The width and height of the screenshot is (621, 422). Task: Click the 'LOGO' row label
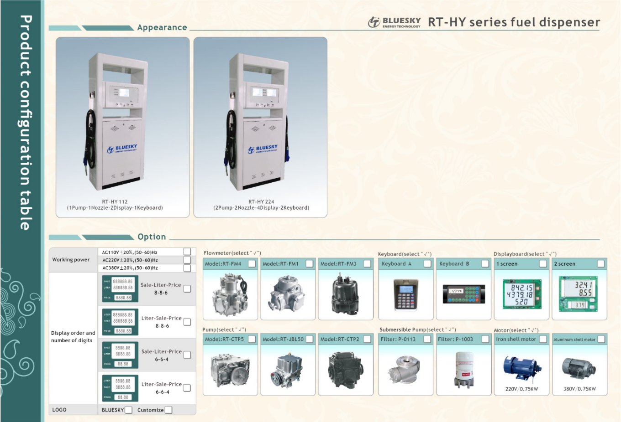pos(59,410)
